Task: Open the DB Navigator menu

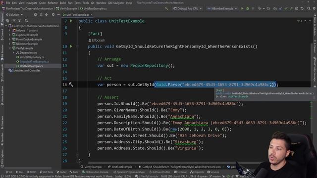Action: pos(116,3)
